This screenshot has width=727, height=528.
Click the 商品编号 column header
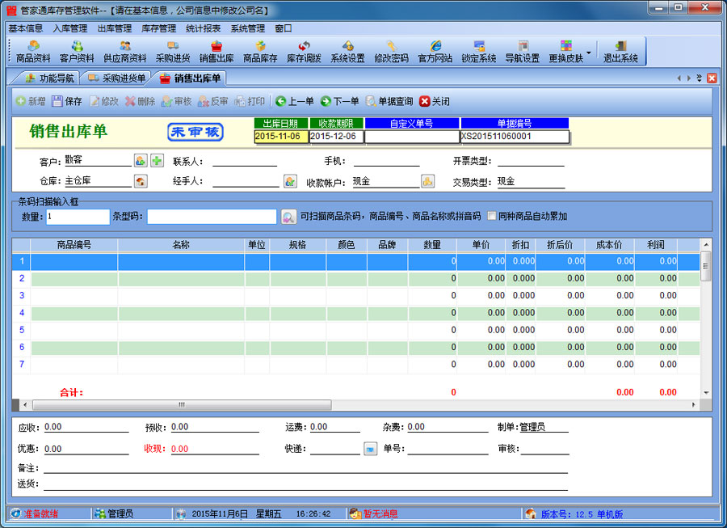(74, 245)
